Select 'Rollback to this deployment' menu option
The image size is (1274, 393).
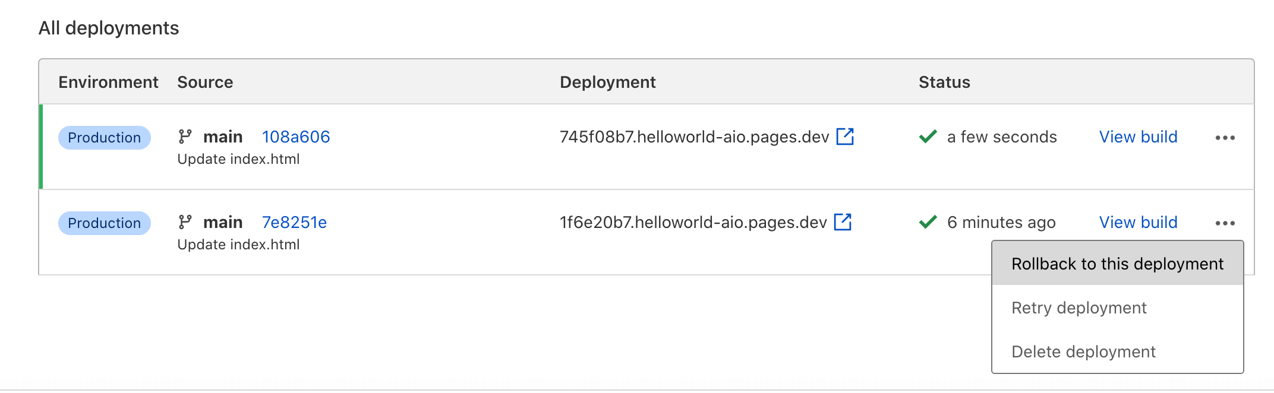1117,264
